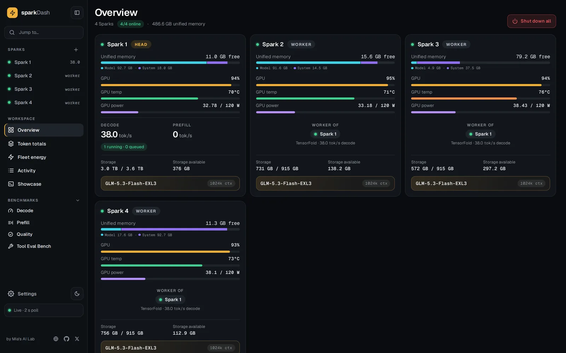Open Spark 1 link in Spark 3 card

click(480, 134)
